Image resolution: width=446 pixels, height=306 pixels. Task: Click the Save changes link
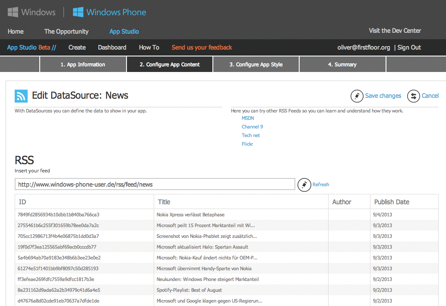tap(383, 96)
